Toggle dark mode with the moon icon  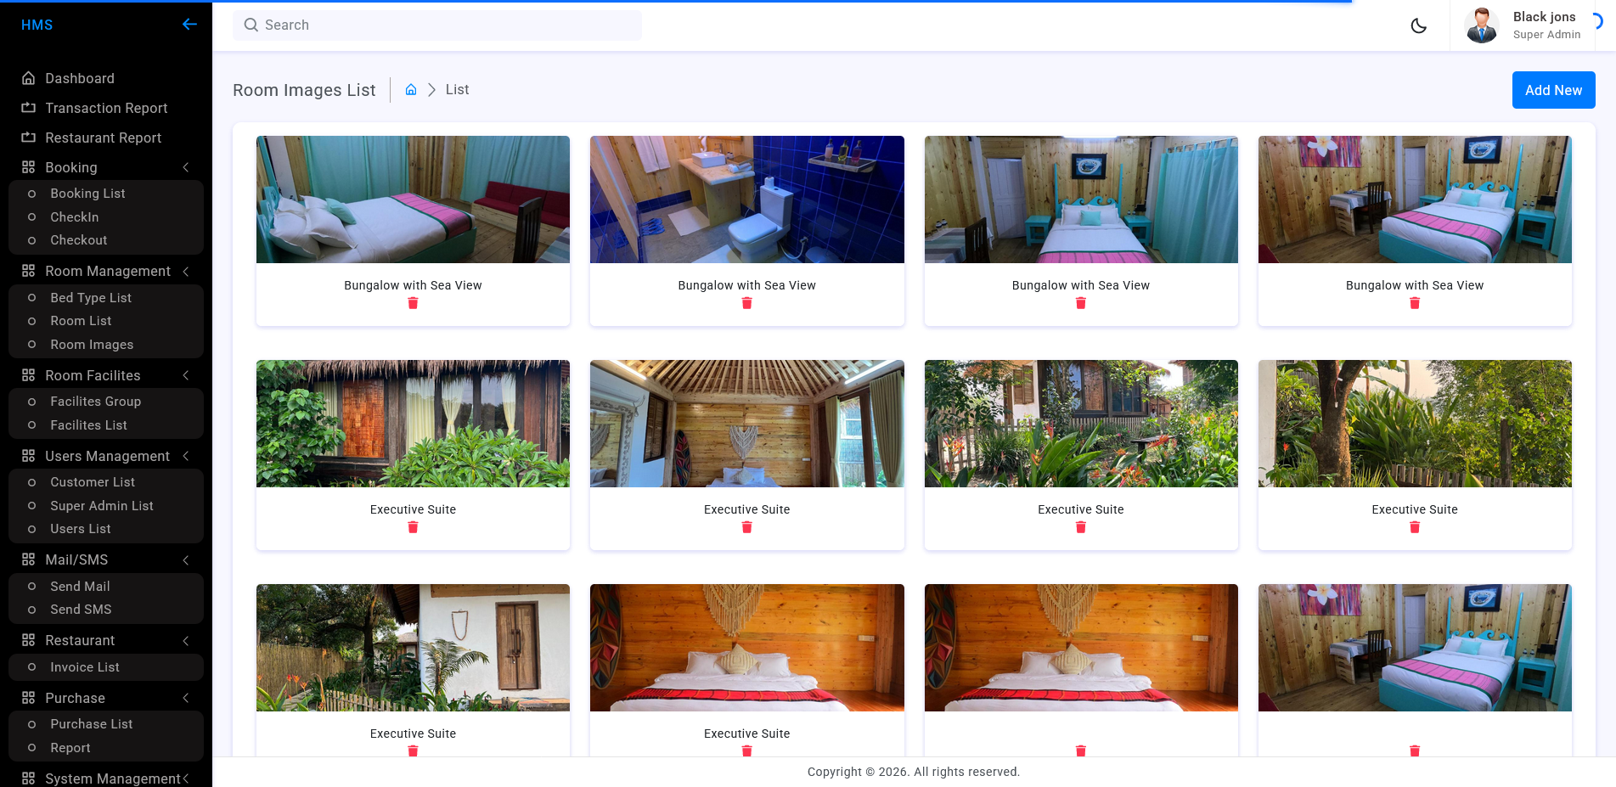pos(1418,25)
